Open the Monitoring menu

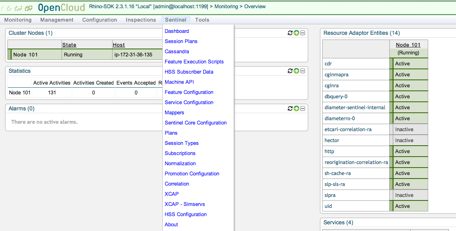[18, 20]
